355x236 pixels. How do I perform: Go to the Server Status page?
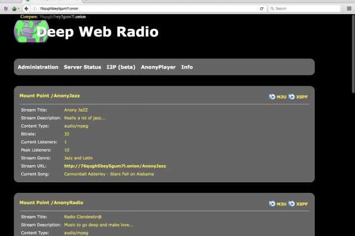coord(82,67)
